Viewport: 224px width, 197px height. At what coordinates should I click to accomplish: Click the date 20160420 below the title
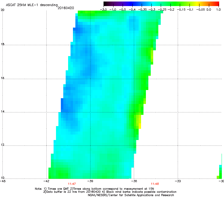click(x=66, y=8)
